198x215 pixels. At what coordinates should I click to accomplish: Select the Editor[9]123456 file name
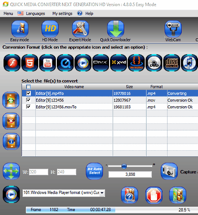[50, 100]
